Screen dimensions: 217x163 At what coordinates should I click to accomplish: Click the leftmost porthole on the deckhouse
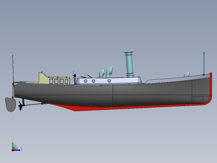tap(86, 81)
